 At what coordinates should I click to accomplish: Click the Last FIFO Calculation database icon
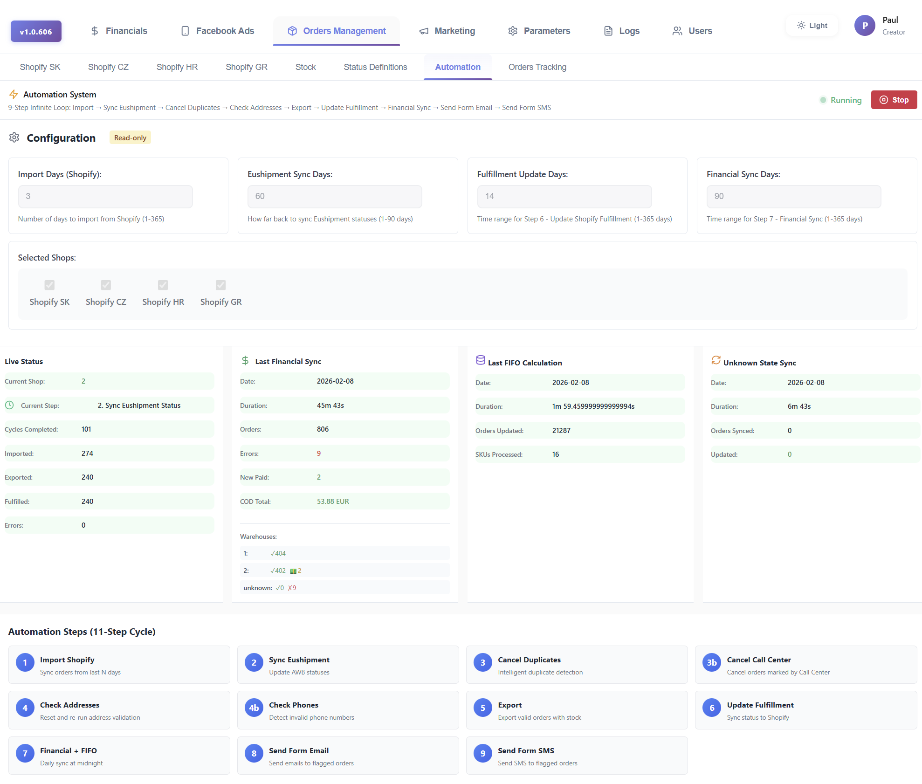coord(481,360)
